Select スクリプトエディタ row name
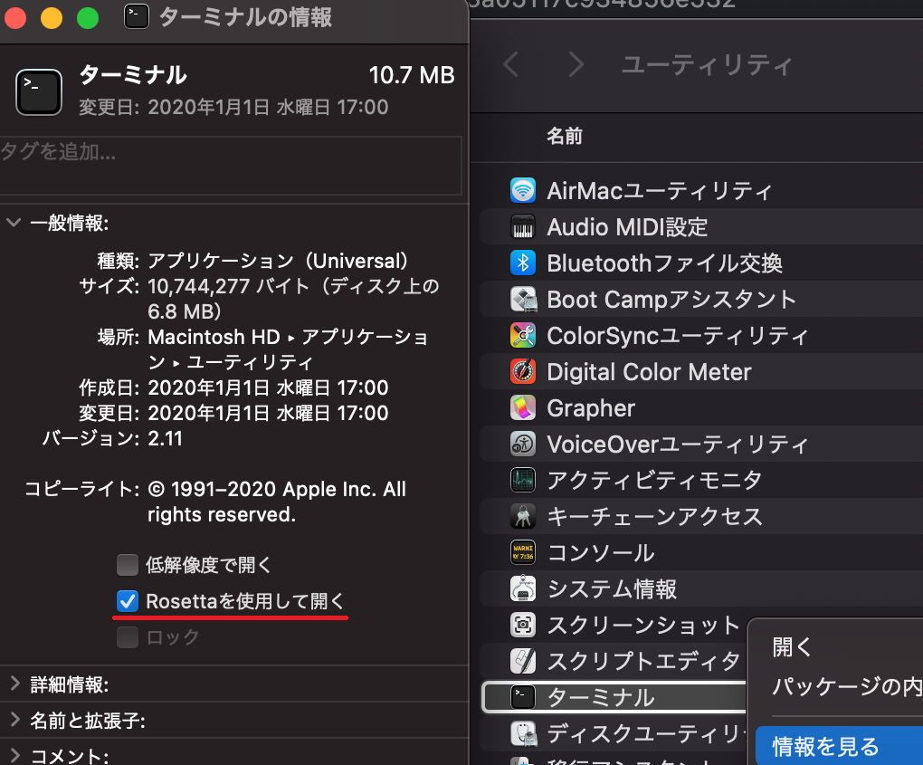This screenshot has width=923, height=765. (x=643, y=662)
